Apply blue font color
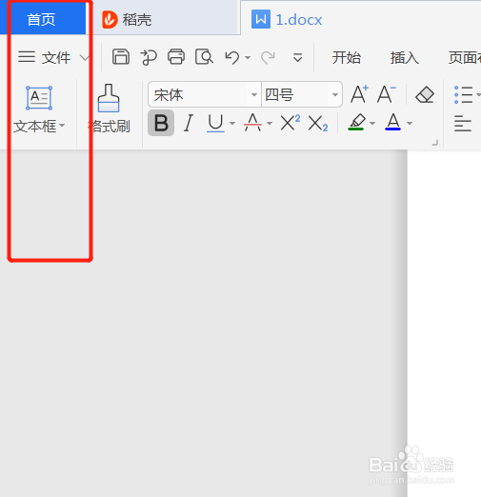This screenshot has height=497, width=481. pos(393,122)
